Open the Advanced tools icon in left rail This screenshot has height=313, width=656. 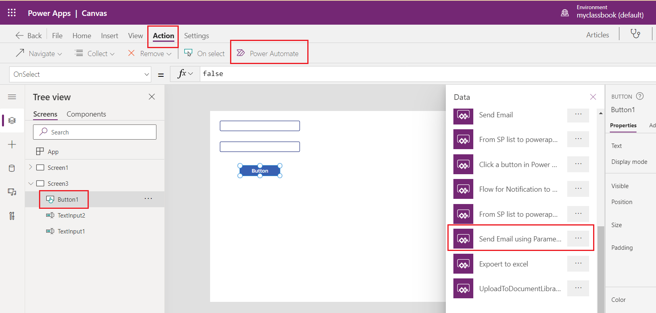(x=12, y=216)
